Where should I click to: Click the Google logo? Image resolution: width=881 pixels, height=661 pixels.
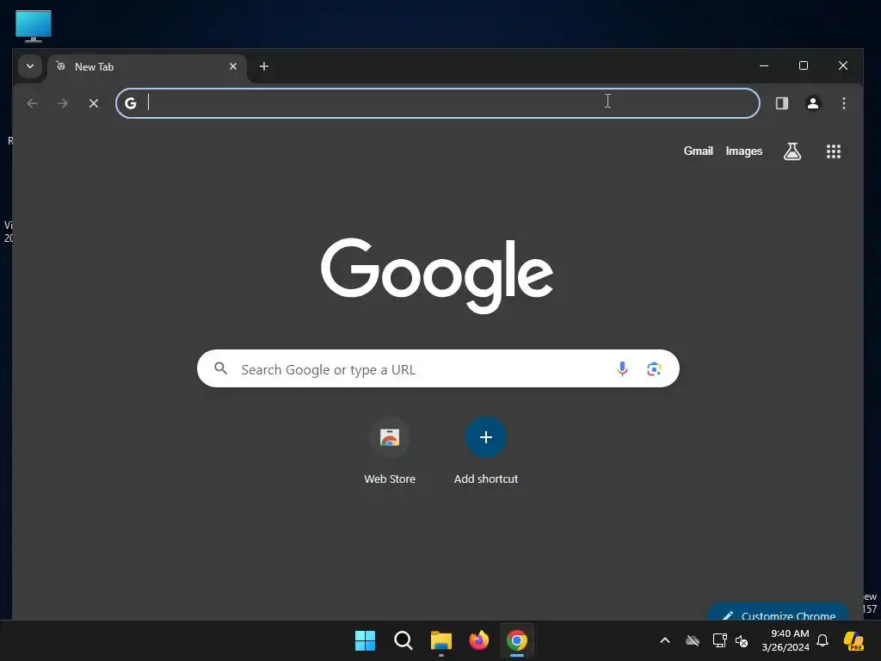pyautogui.click(x=437, y=275)
